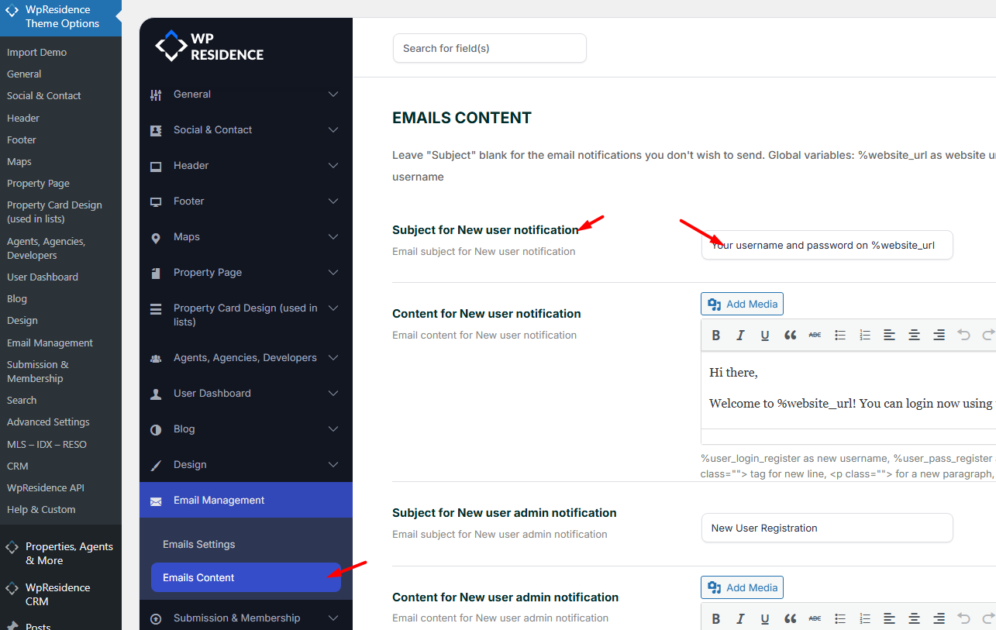Screen dimensions: 996x630
Task: Open Emails Settings submenu item
Action: click(x=198, y=544)
